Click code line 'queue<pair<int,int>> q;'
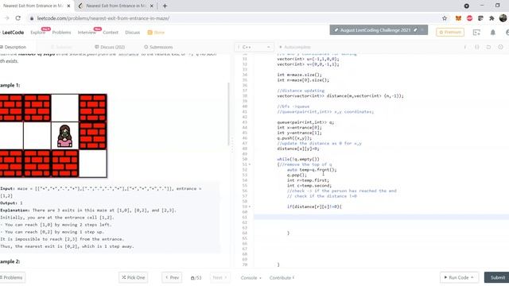This screenshot has height=286, width=509. tap(305, 122)
